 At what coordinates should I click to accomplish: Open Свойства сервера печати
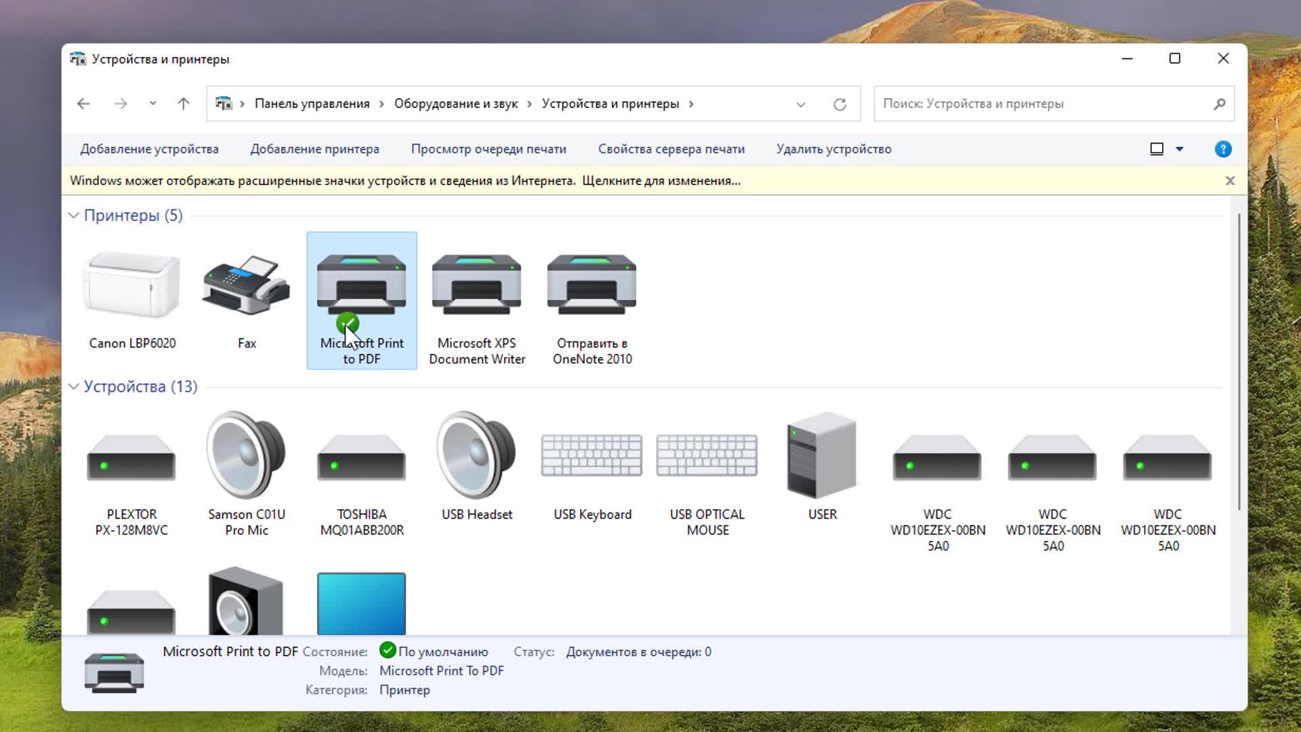click(671, 149)
